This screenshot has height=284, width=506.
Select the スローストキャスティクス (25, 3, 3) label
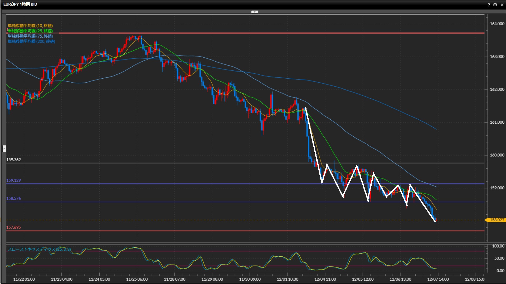pos(39,249)
